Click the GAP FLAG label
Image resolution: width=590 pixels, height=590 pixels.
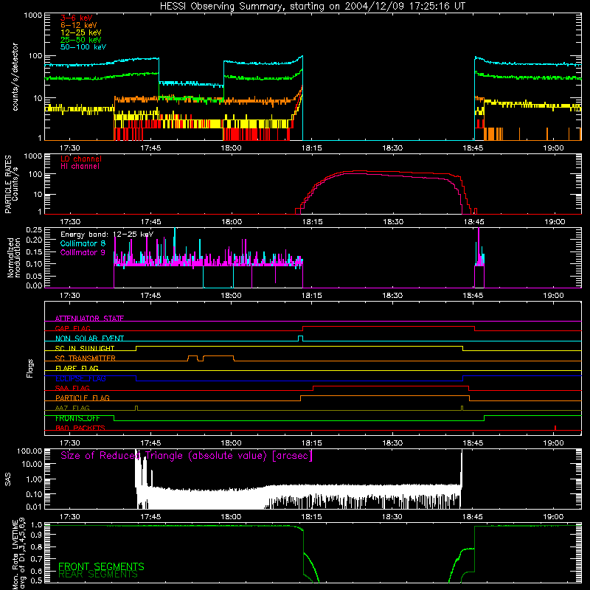pyautogui.click(x=72, y=328)
